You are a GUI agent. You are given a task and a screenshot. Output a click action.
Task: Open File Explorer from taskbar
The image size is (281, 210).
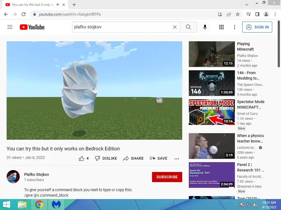[x=22, y=205]
